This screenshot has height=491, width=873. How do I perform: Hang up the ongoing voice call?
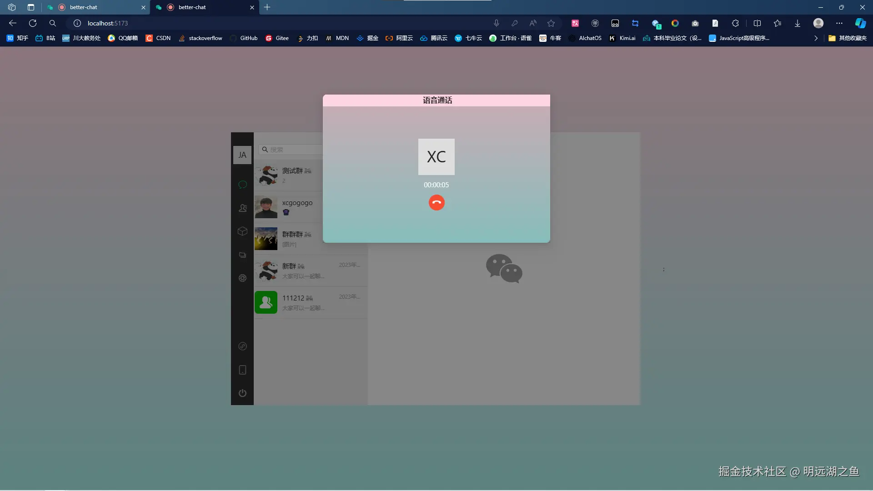click(x=436, y=202)
